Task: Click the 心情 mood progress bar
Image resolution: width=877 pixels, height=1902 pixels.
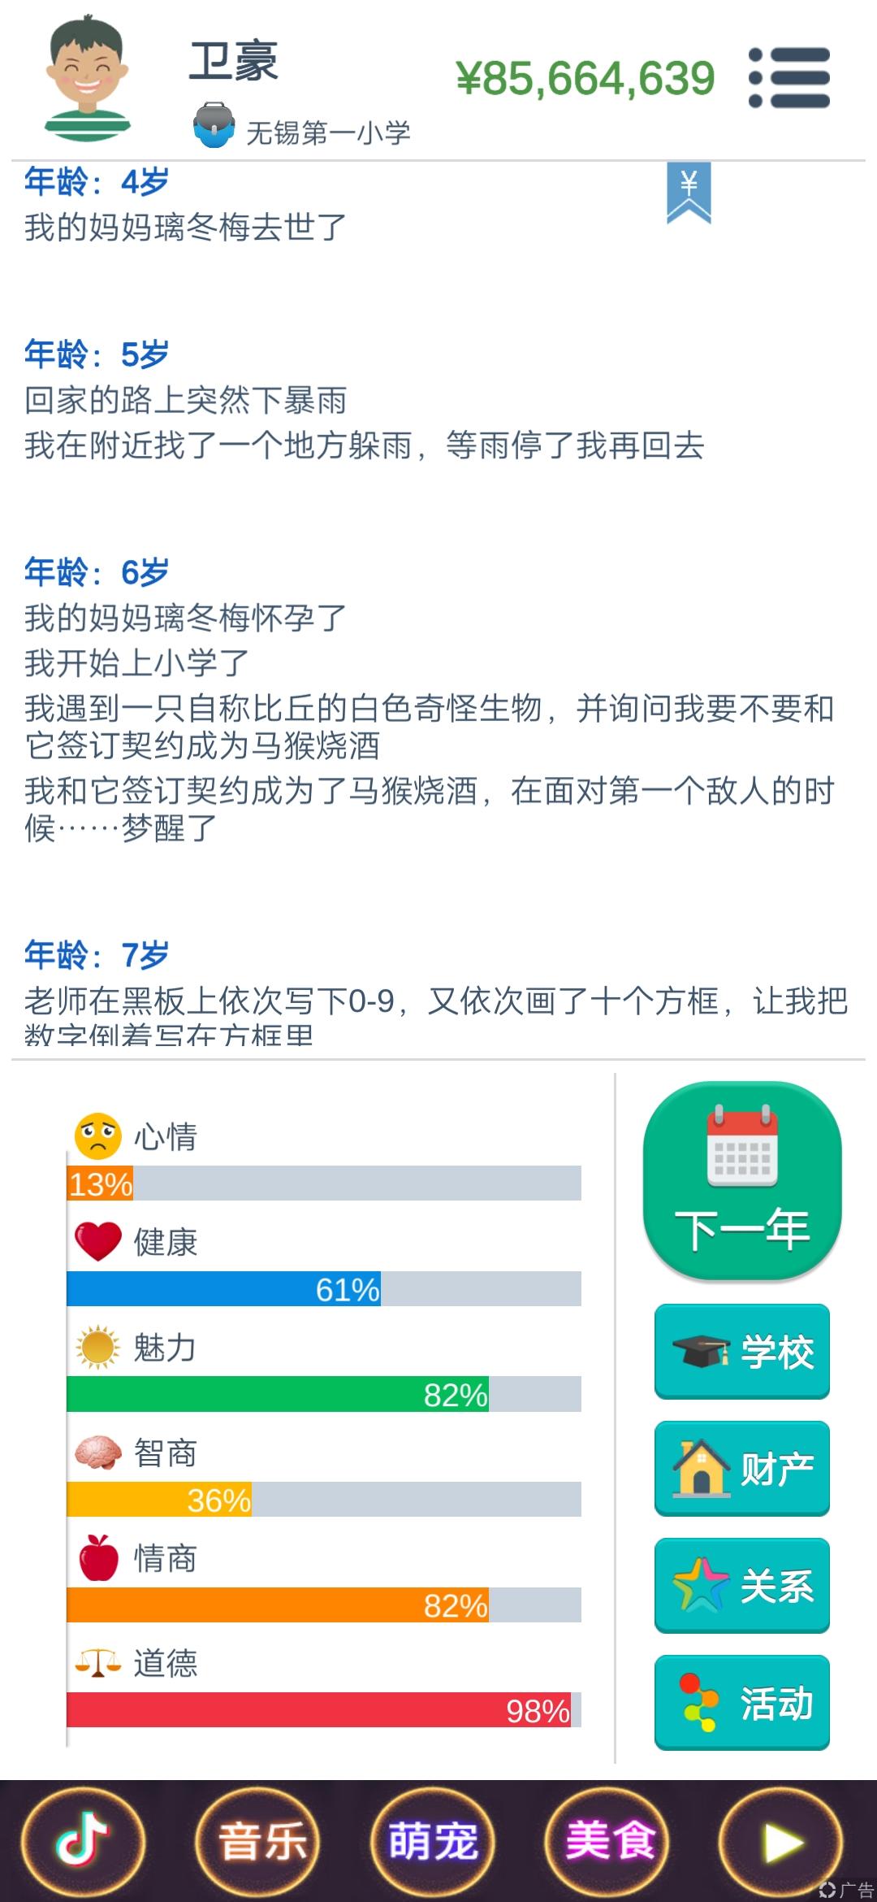Action: coord(324,1183)
